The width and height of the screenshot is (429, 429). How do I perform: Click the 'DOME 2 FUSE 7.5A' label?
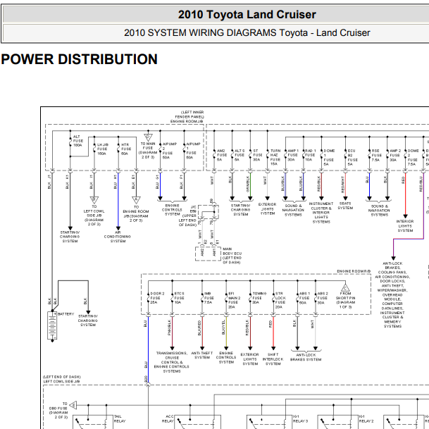coord(413,157)
